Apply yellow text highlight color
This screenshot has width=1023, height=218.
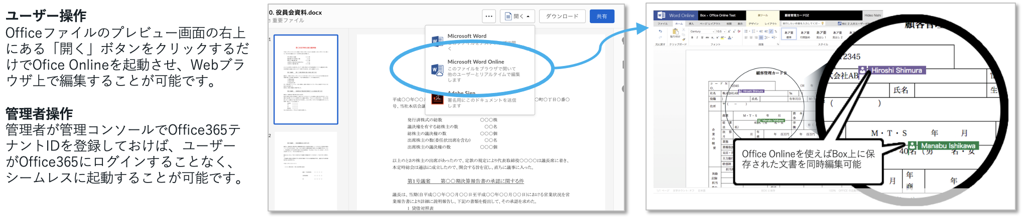722,37
